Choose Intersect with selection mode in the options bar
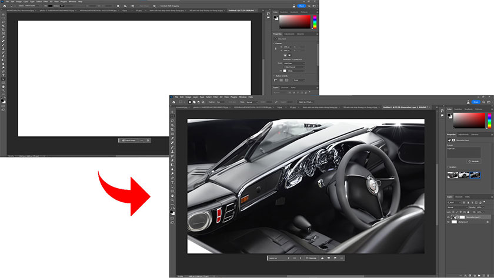The height and width of the screenshot is (278, 494). coord(203,102)
